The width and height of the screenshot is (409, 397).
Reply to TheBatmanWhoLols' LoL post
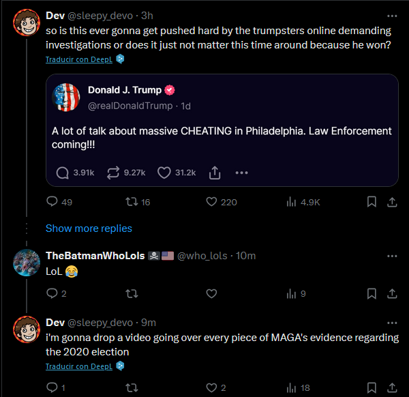coord(52,293)
